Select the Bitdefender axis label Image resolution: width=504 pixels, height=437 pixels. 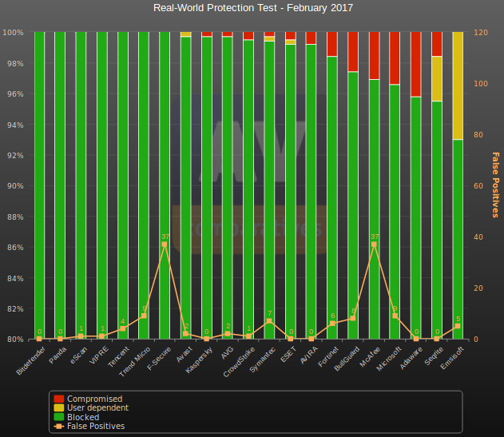tap(31, 360)
